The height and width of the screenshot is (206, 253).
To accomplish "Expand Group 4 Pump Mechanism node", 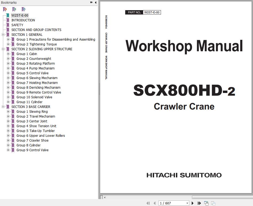I will tap(8, 68).
